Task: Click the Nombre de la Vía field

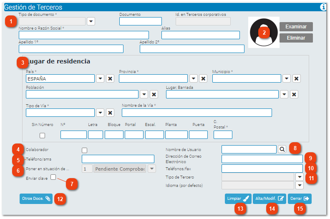Action: 197,113
